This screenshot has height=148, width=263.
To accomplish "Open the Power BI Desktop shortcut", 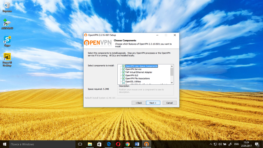I will (x=7, y=60).
